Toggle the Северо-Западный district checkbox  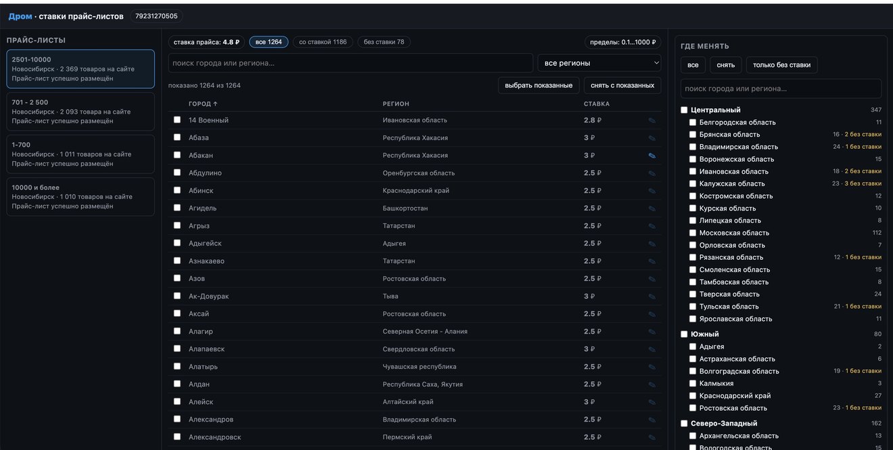[x=684, y=424]
